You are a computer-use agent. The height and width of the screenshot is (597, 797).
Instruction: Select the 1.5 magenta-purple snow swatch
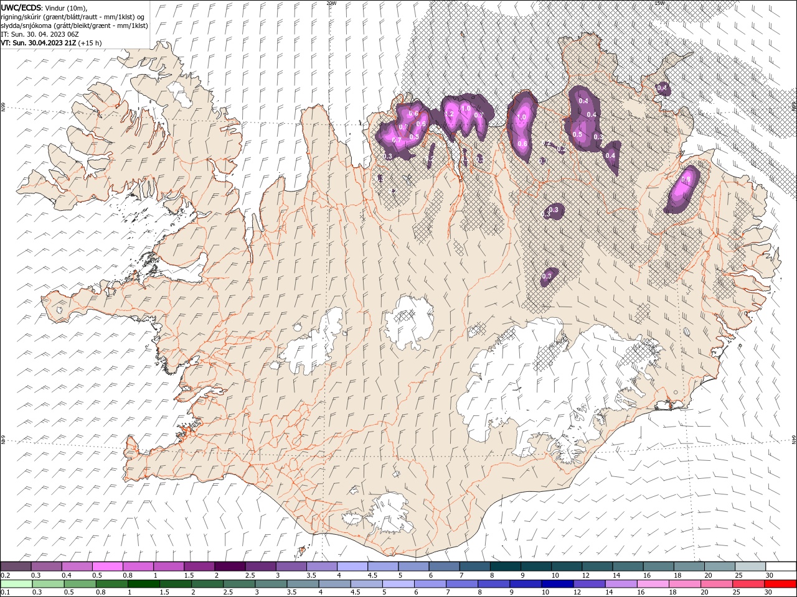coord(199,567)
